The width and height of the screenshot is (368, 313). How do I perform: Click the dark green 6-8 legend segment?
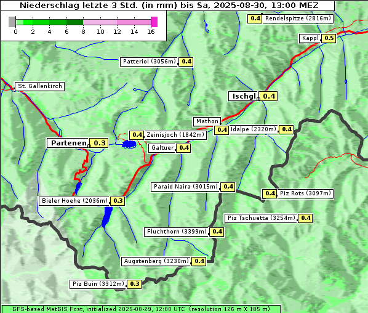[75, 22]
